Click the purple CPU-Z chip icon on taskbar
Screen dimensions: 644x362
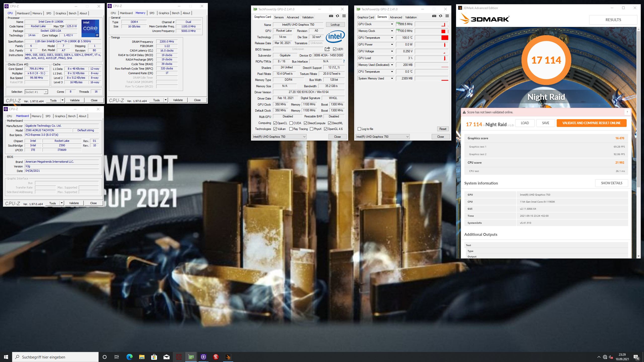(x=204, y=357)
